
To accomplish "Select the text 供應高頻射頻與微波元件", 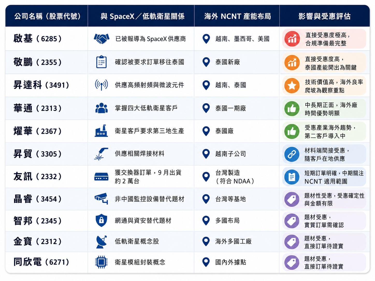I will click(149, 85).
